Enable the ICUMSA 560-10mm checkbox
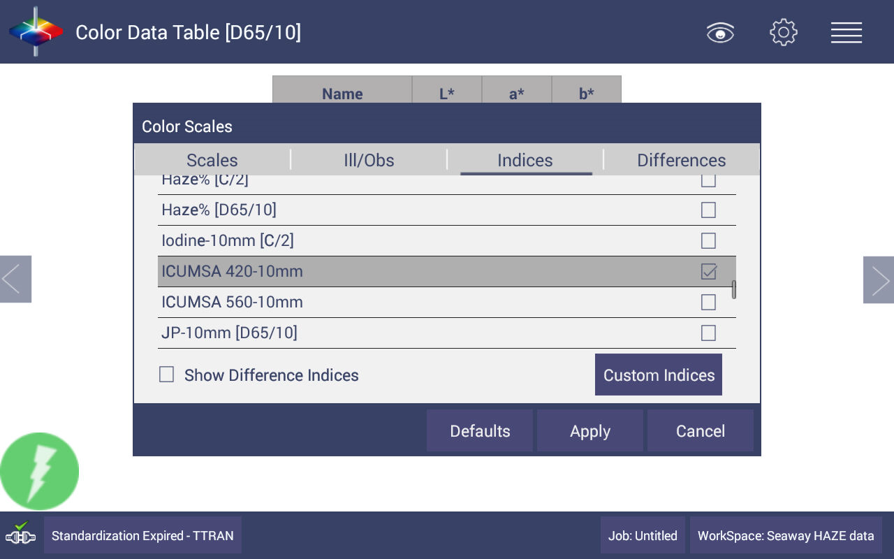894x559 pixels. point(708,303)
